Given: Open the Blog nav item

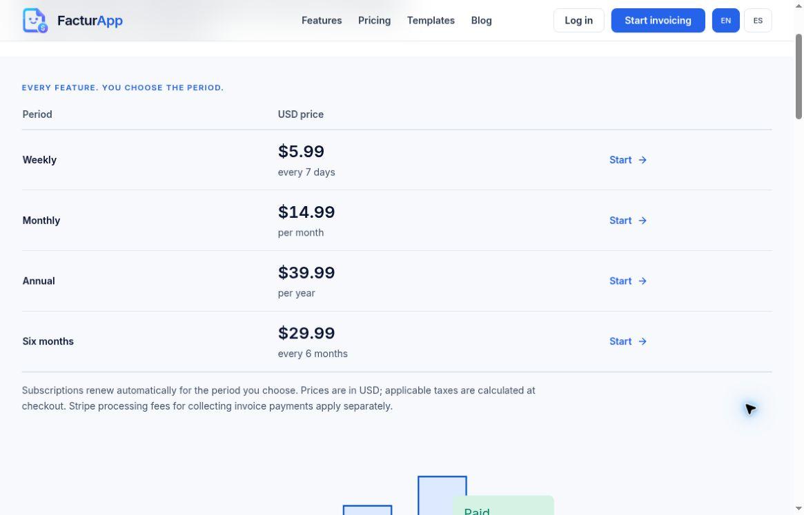Looking at the screenshot, I should click(482, 21).
